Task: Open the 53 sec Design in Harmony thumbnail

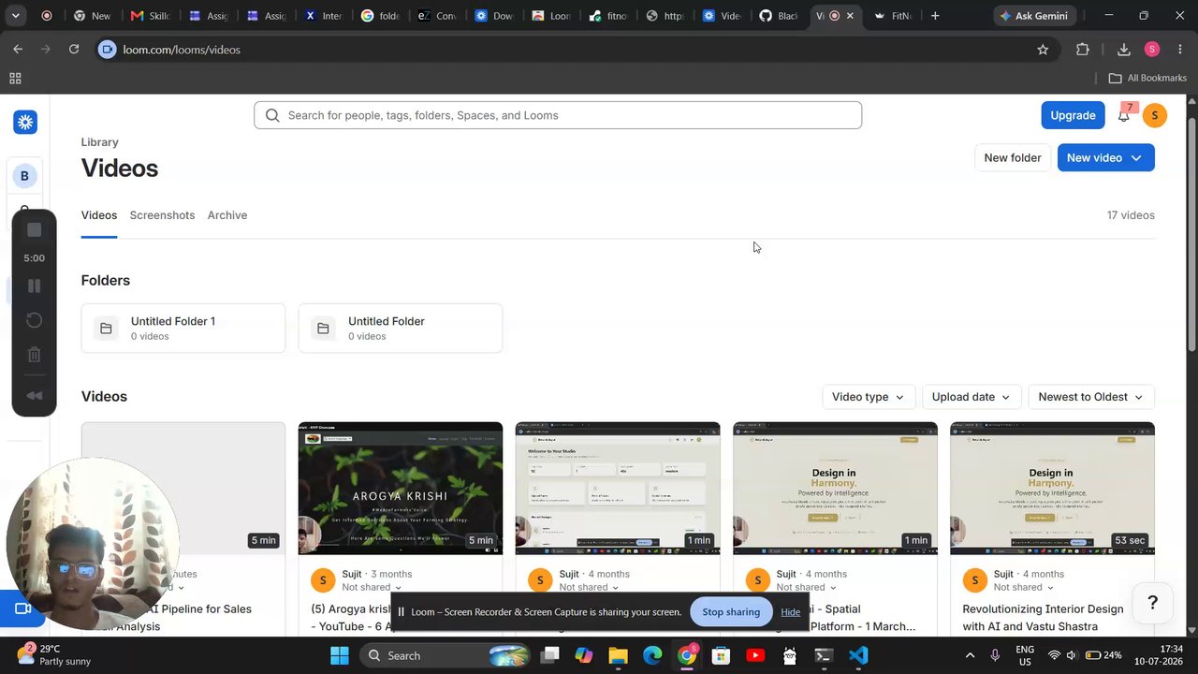Action: pos(1052,489)
